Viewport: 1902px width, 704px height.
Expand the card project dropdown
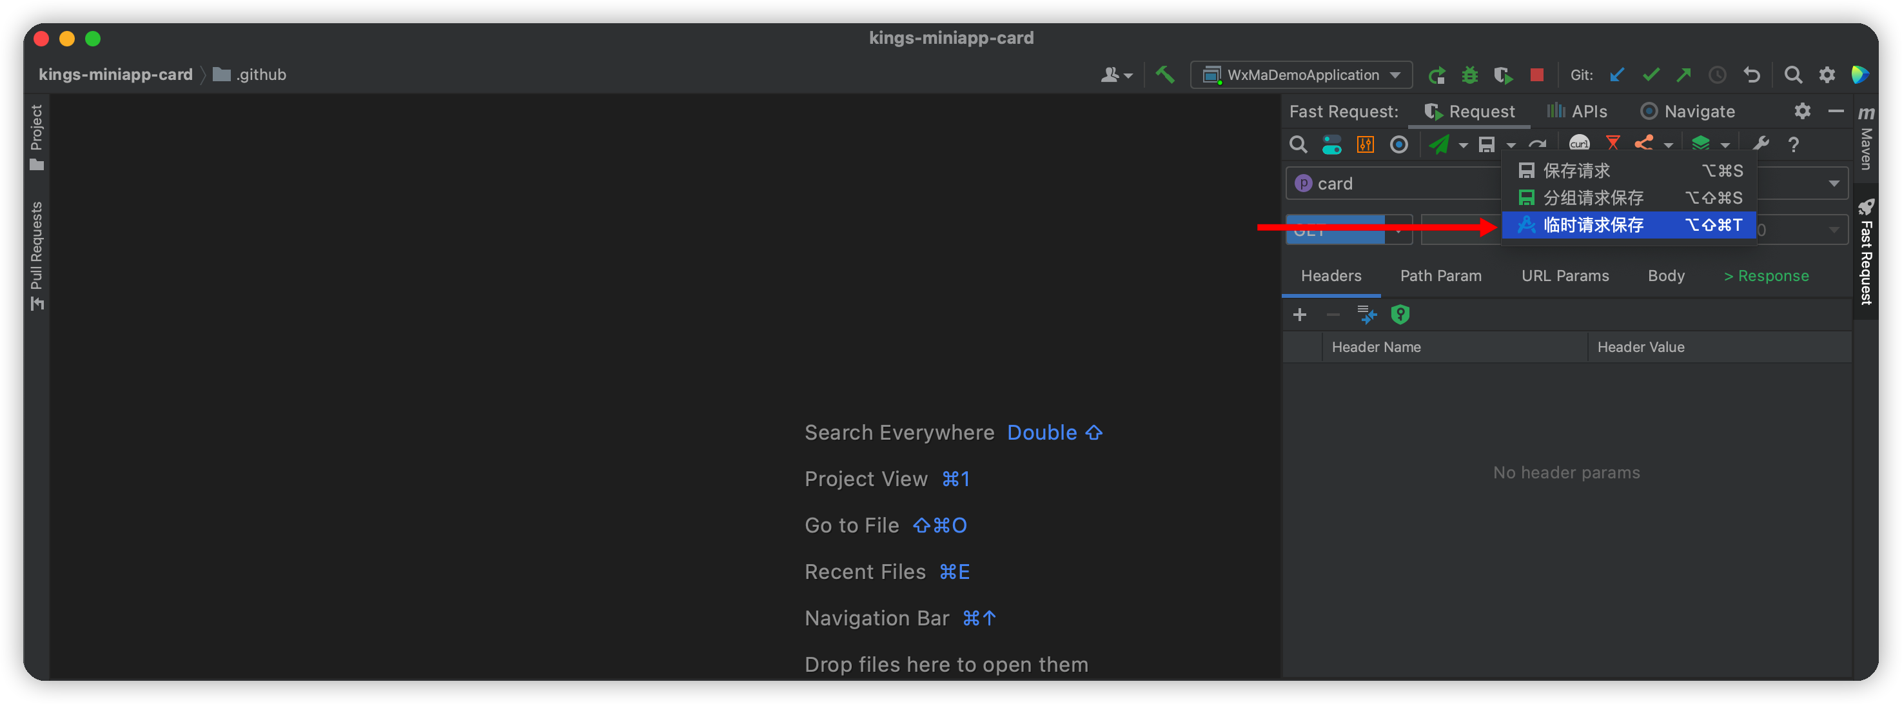pos(1833,184)
